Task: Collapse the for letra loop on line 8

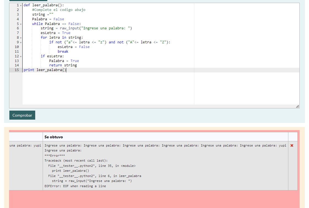Action: (x=21, y=38)
